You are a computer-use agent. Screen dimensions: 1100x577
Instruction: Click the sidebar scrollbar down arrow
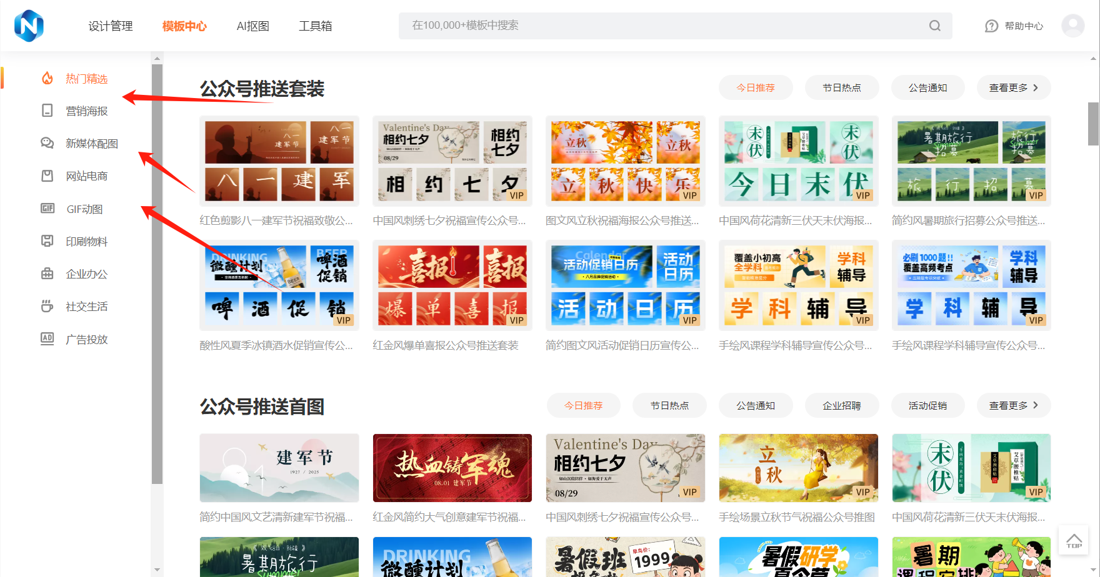(x=157, y=570)
